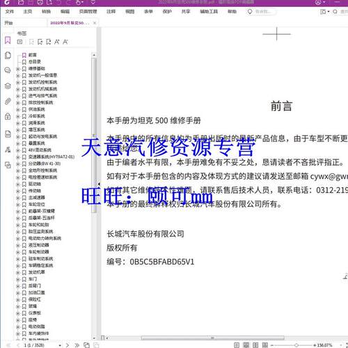The height and width of the screenshot is (348, 348).
Task: Click the Undo icon in quick access toolbar
Action: (x=58, y=2)
